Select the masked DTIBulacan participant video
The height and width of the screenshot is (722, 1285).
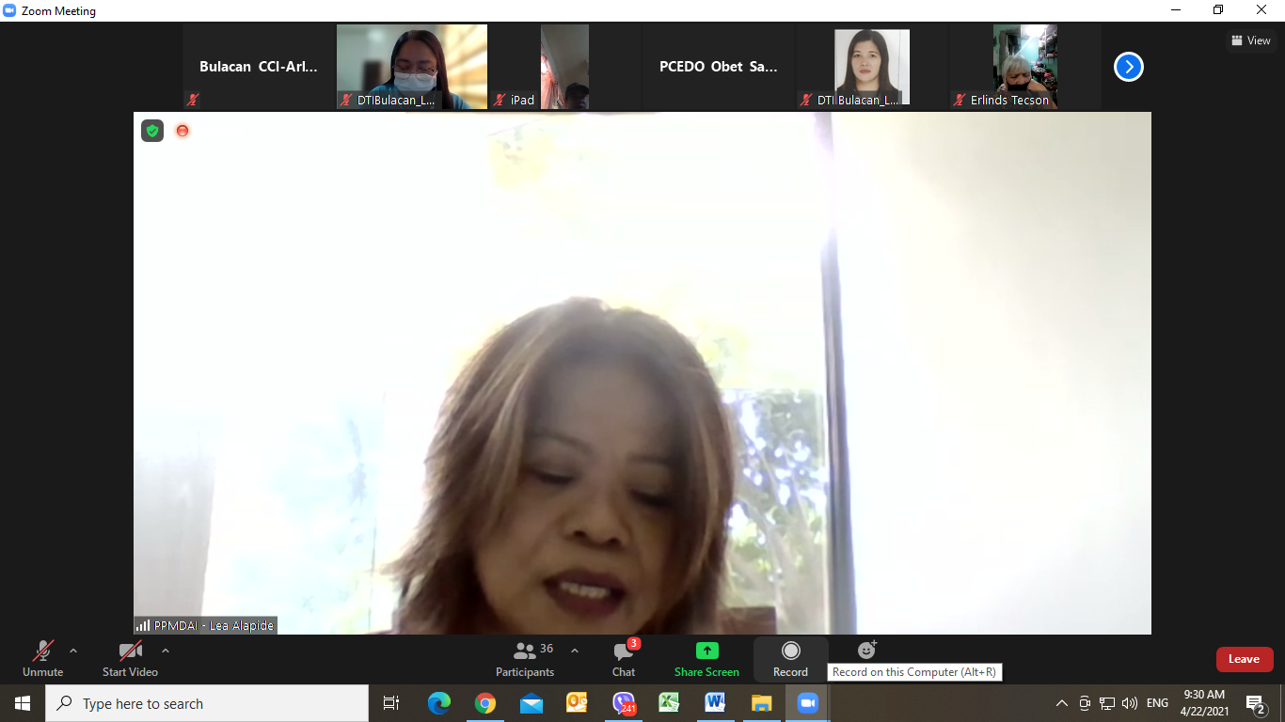pos(412,67)
